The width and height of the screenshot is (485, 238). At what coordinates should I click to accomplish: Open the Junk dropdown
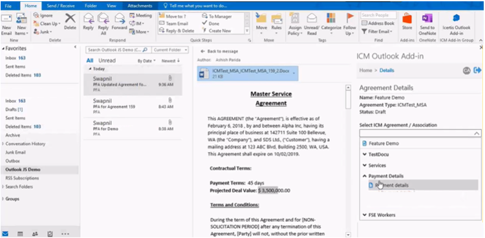click(x=43, y=32)
